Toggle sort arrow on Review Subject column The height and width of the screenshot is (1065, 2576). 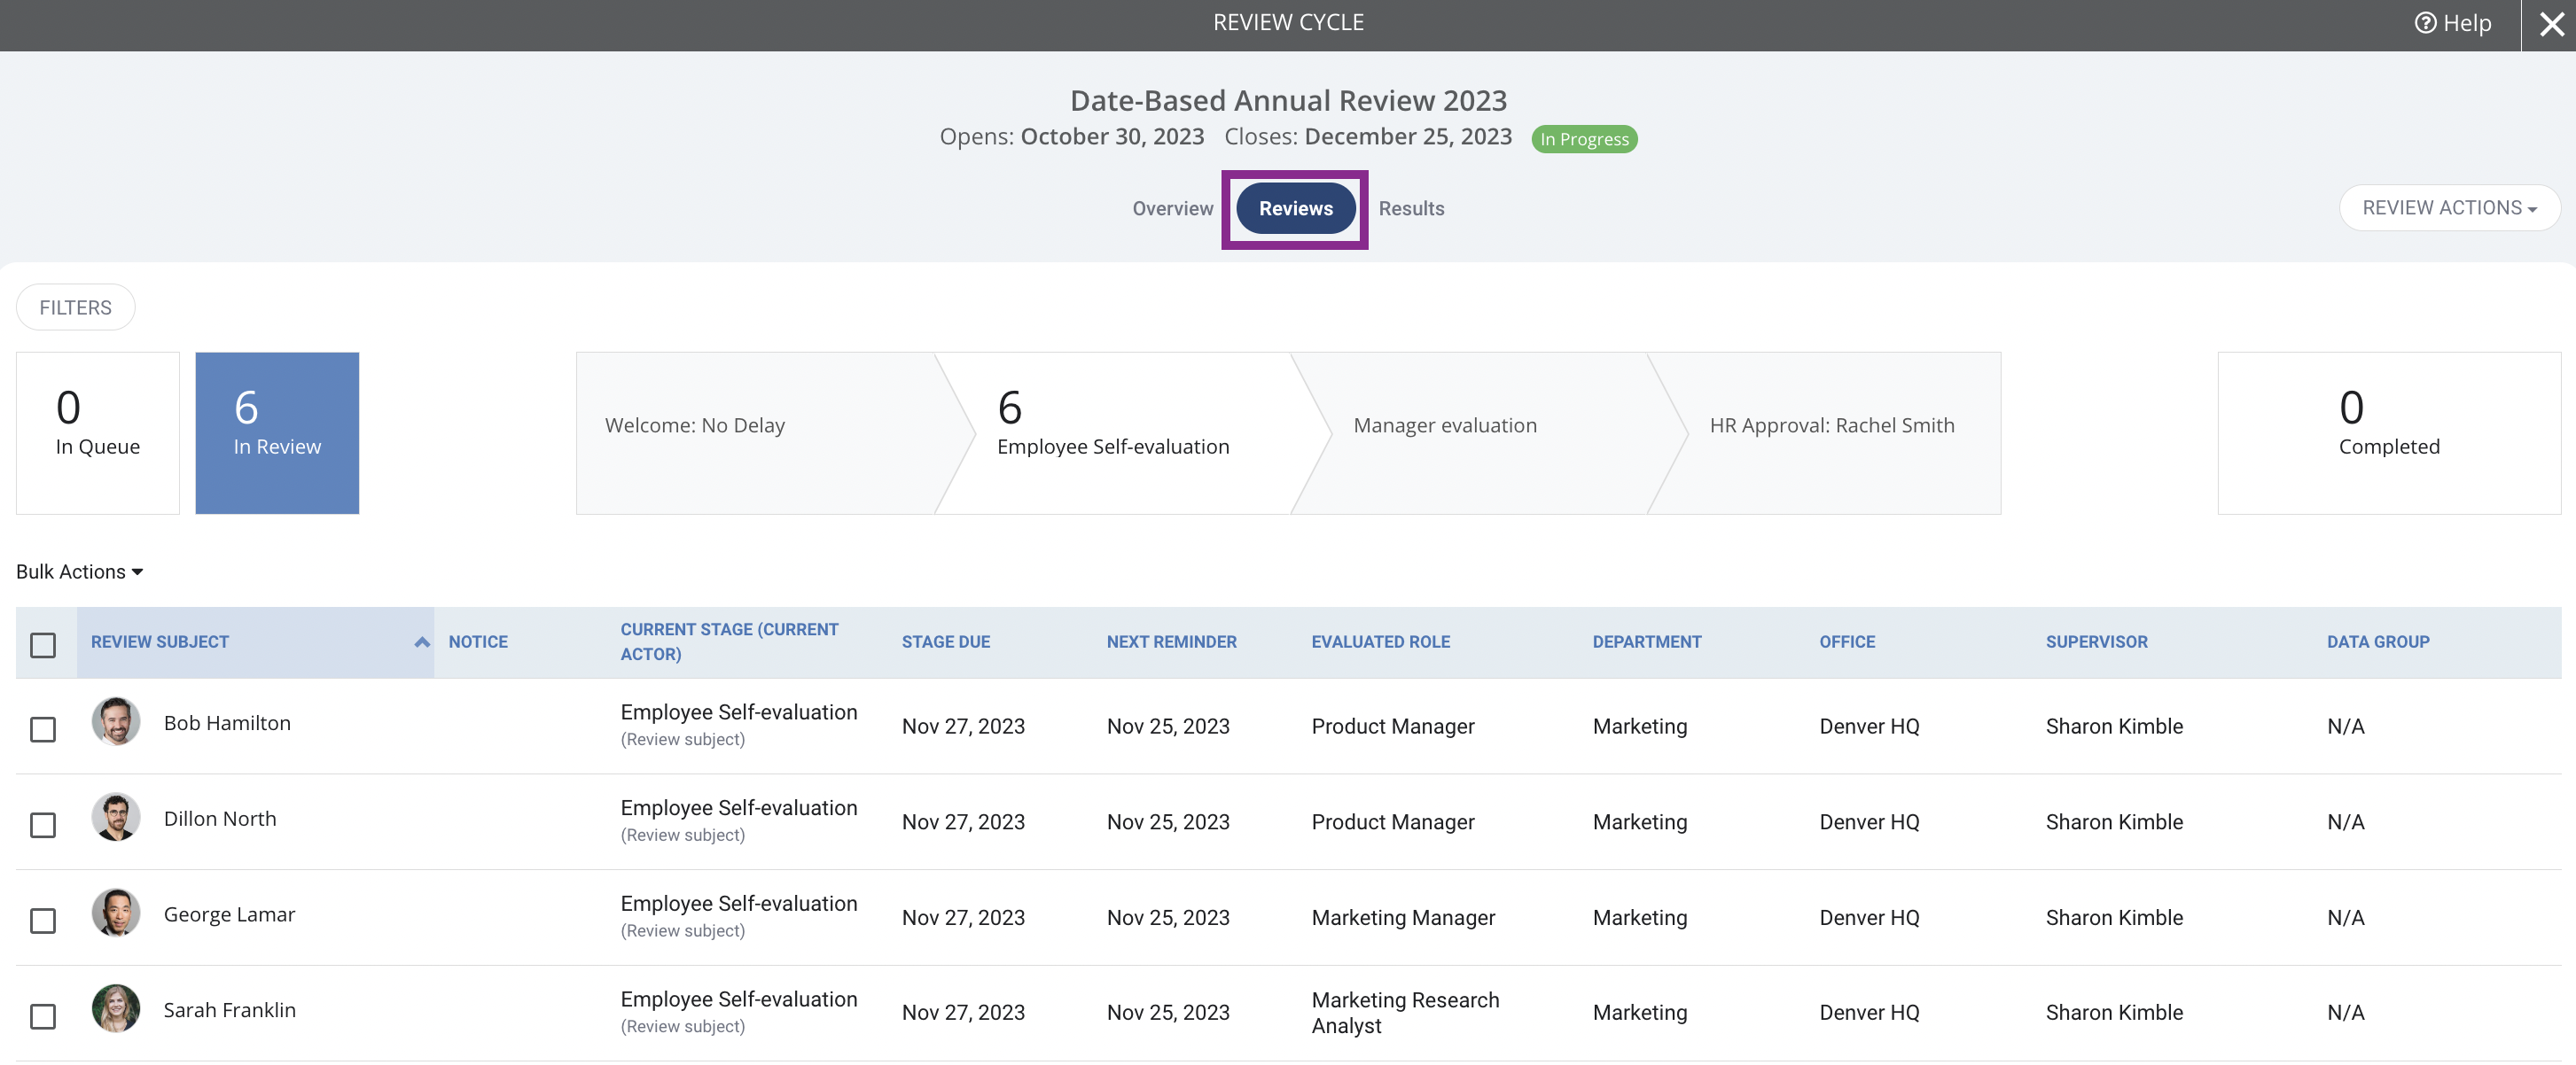[422, 642]
